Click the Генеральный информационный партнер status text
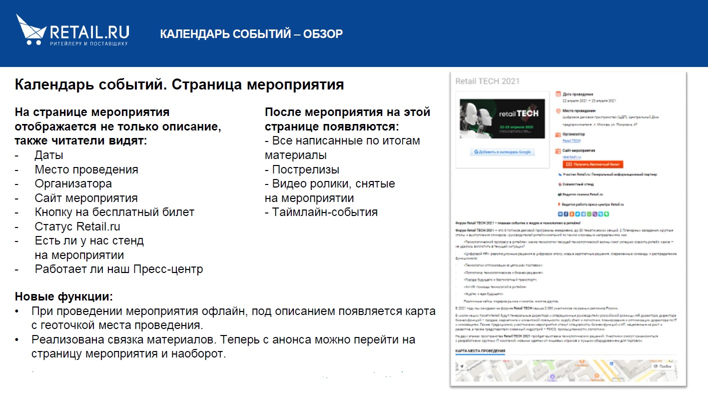Screen dimensions: 708x394 pos(624,174)
